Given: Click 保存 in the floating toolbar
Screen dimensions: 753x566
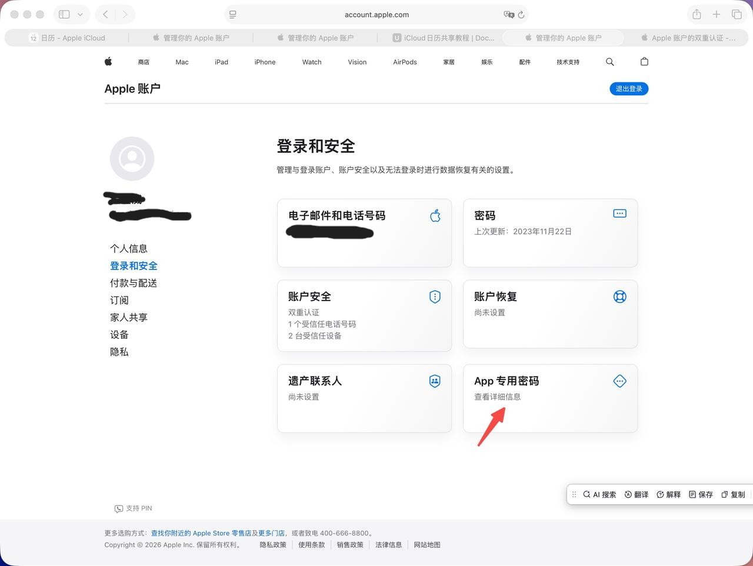Looking at the screenshot, I should [701, 495].
